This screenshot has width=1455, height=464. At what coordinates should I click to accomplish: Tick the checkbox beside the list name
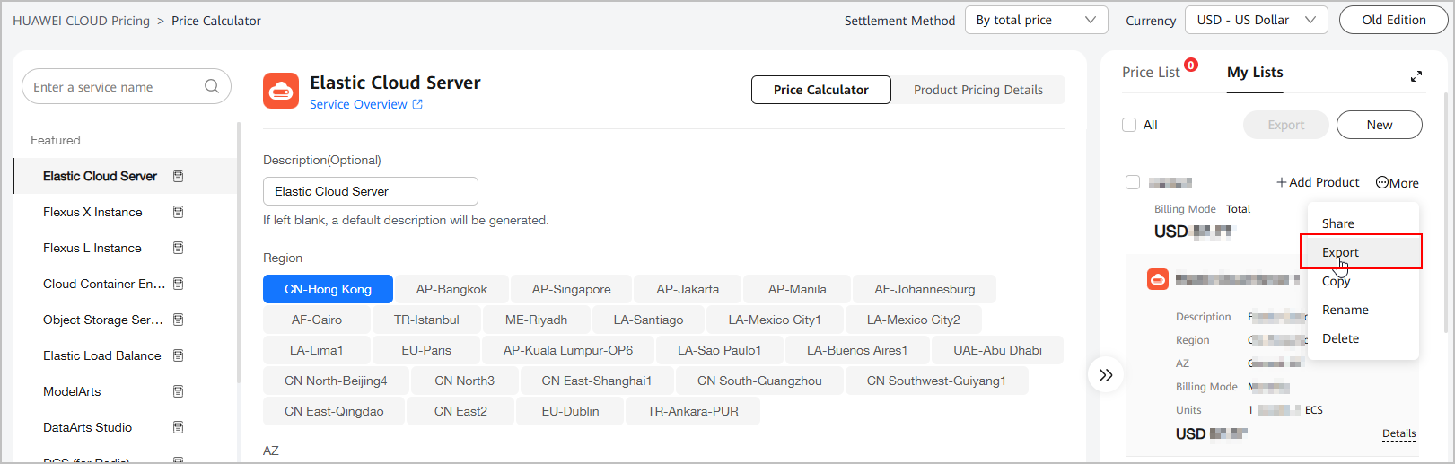point(1133,182)
